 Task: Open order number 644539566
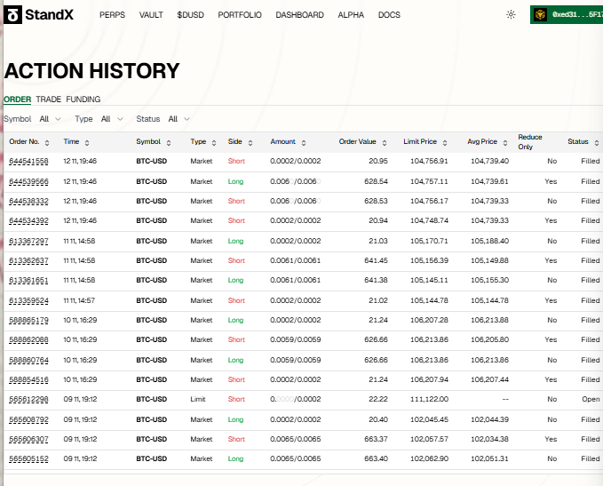pos(28,181)
